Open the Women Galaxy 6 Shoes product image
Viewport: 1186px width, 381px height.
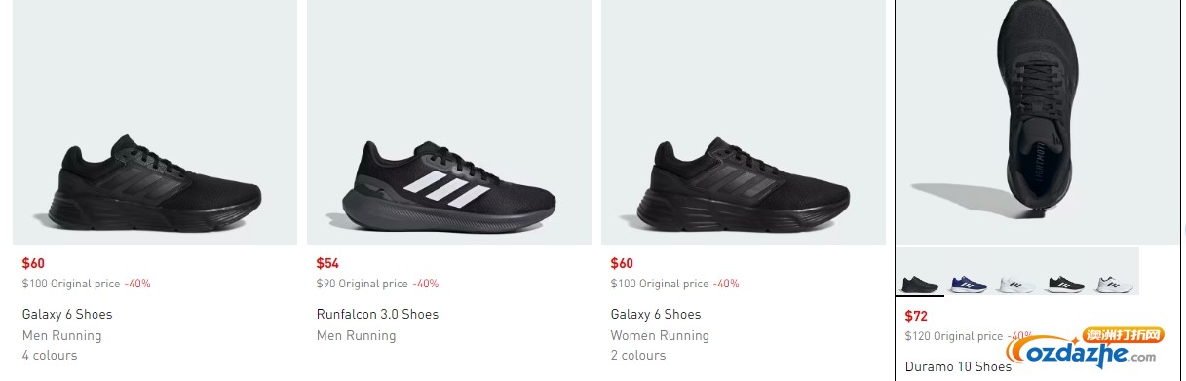tap(744, 122)
